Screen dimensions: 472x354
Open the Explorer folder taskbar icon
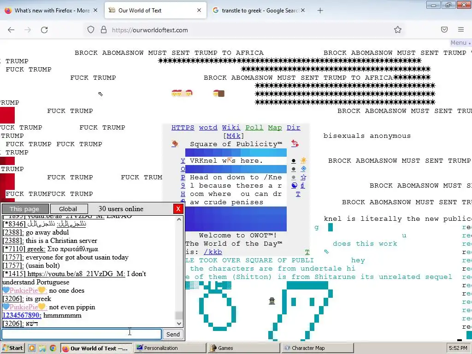(x=42, y=348)
